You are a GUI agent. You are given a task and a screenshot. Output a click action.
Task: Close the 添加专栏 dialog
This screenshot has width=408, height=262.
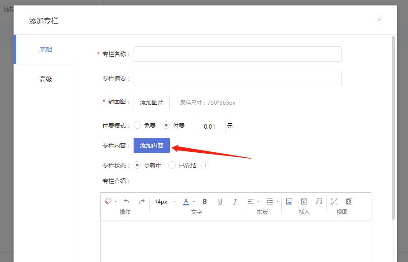tap(379, 20)
